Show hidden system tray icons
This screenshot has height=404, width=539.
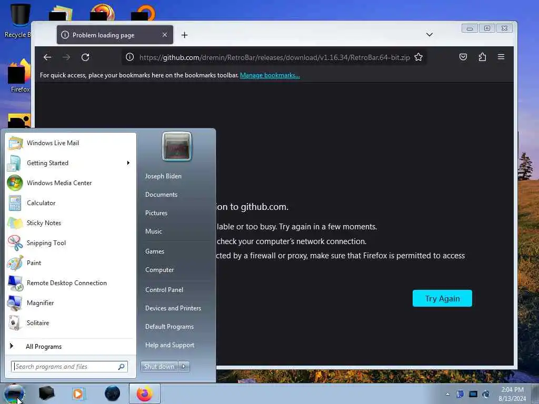pyautogui.click(x=447, y=394)
